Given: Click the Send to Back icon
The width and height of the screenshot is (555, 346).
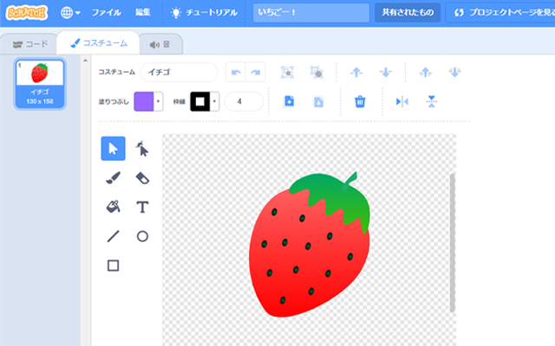Looking at the screenshot, I should [x=454, y=73].
